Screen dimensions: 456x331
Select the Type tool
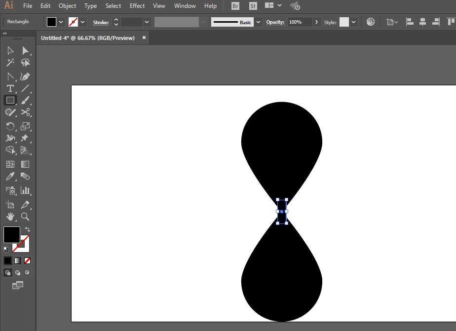[10, 88]
